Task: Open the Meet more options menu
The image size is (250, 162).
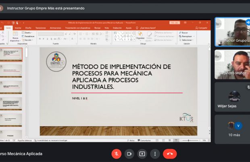Action: pos(155,154)
